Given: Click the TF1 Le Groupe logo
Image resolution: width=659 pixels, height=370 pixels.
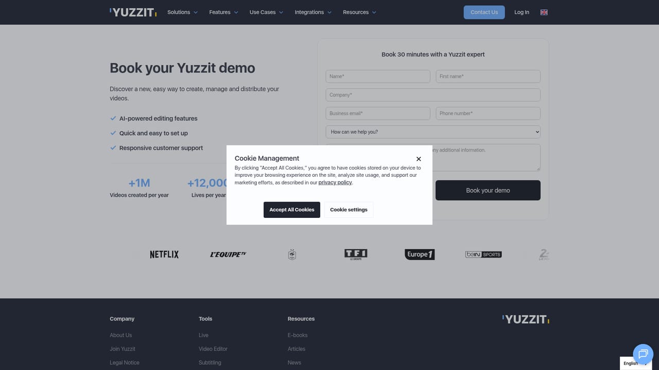Looking at the screenshot, I should tap(356, 254).
